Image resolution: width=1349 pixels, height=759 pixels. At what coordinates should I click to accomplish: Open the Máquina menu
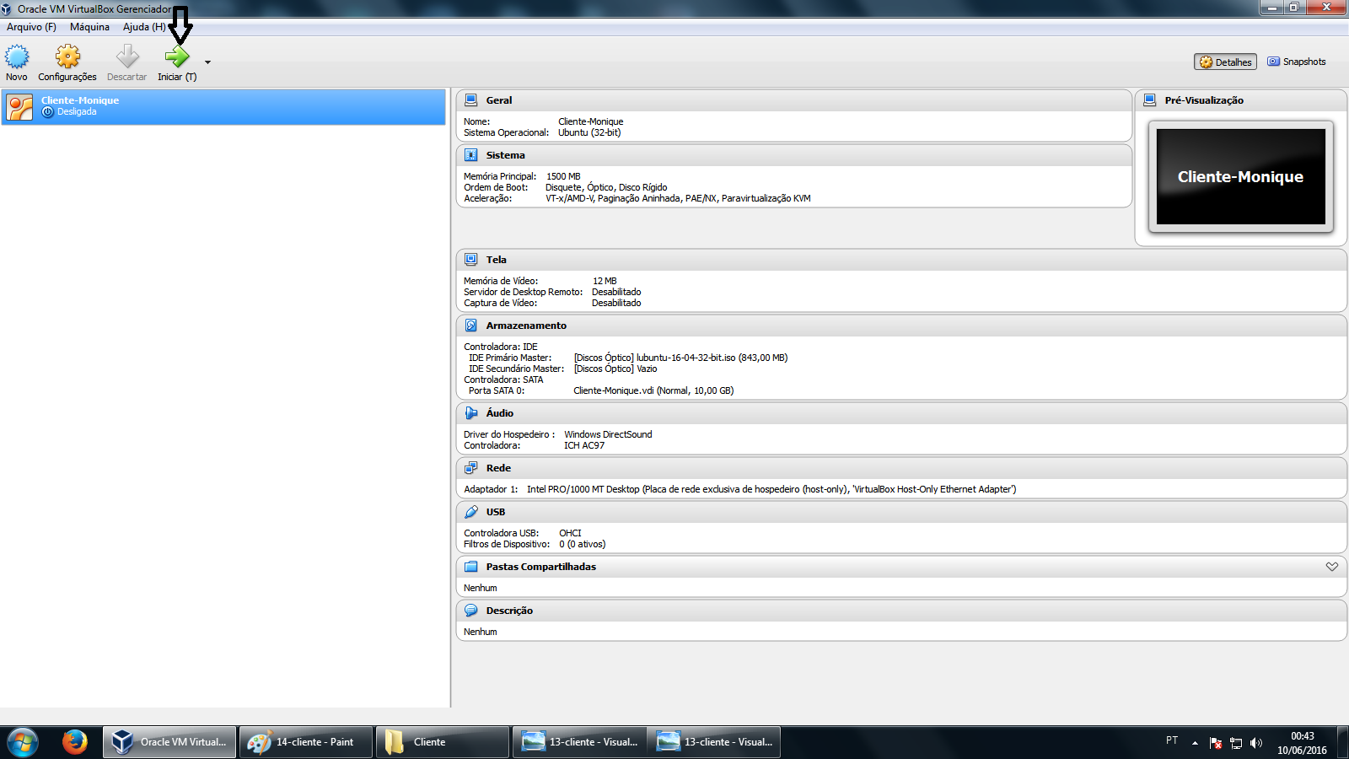[89, 27]
